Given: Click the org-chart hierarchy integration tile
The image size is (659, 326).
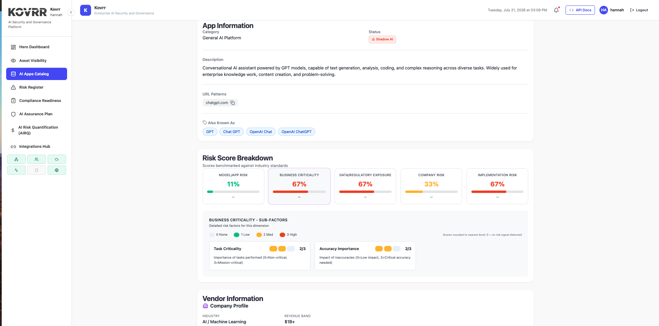Looking at the screenshot, I should point(16,159).
